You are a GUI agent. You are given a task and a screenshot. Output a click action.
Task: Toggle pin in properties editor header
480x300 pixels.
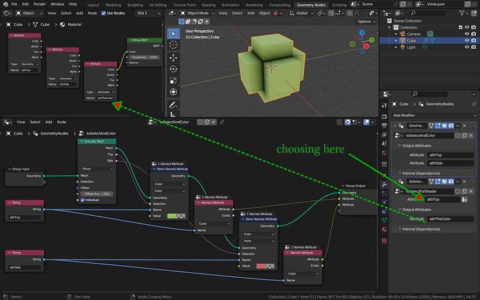click(474, 104)
